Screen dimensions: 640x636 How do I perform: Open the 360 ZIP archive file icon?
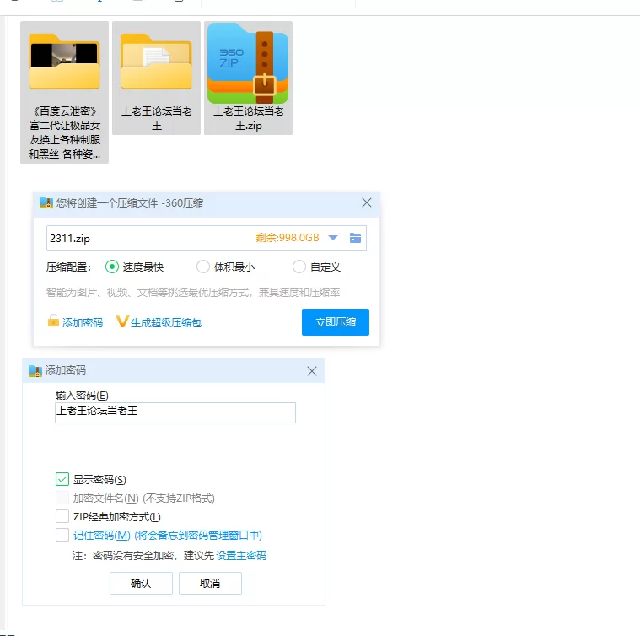tap(248, 62)
